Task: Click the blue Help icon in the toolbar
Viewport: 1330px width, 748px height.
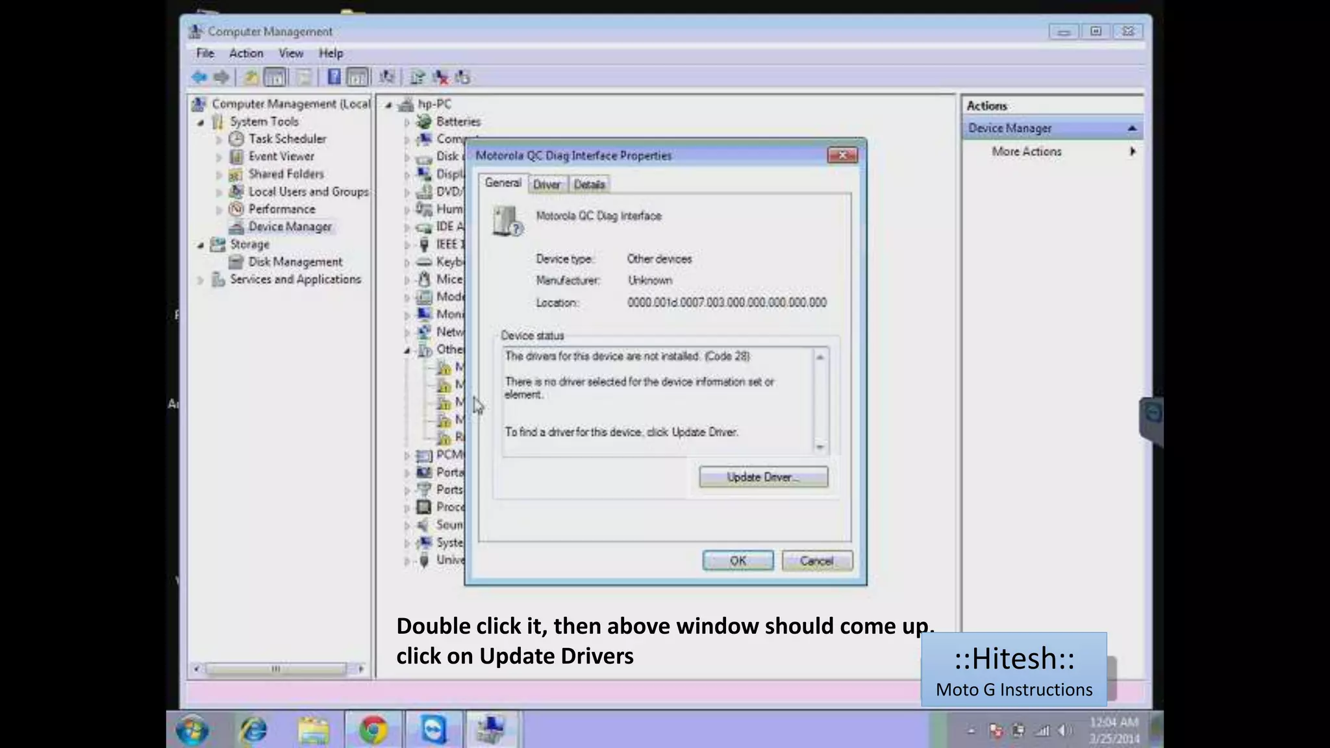Action: point(334,77)
